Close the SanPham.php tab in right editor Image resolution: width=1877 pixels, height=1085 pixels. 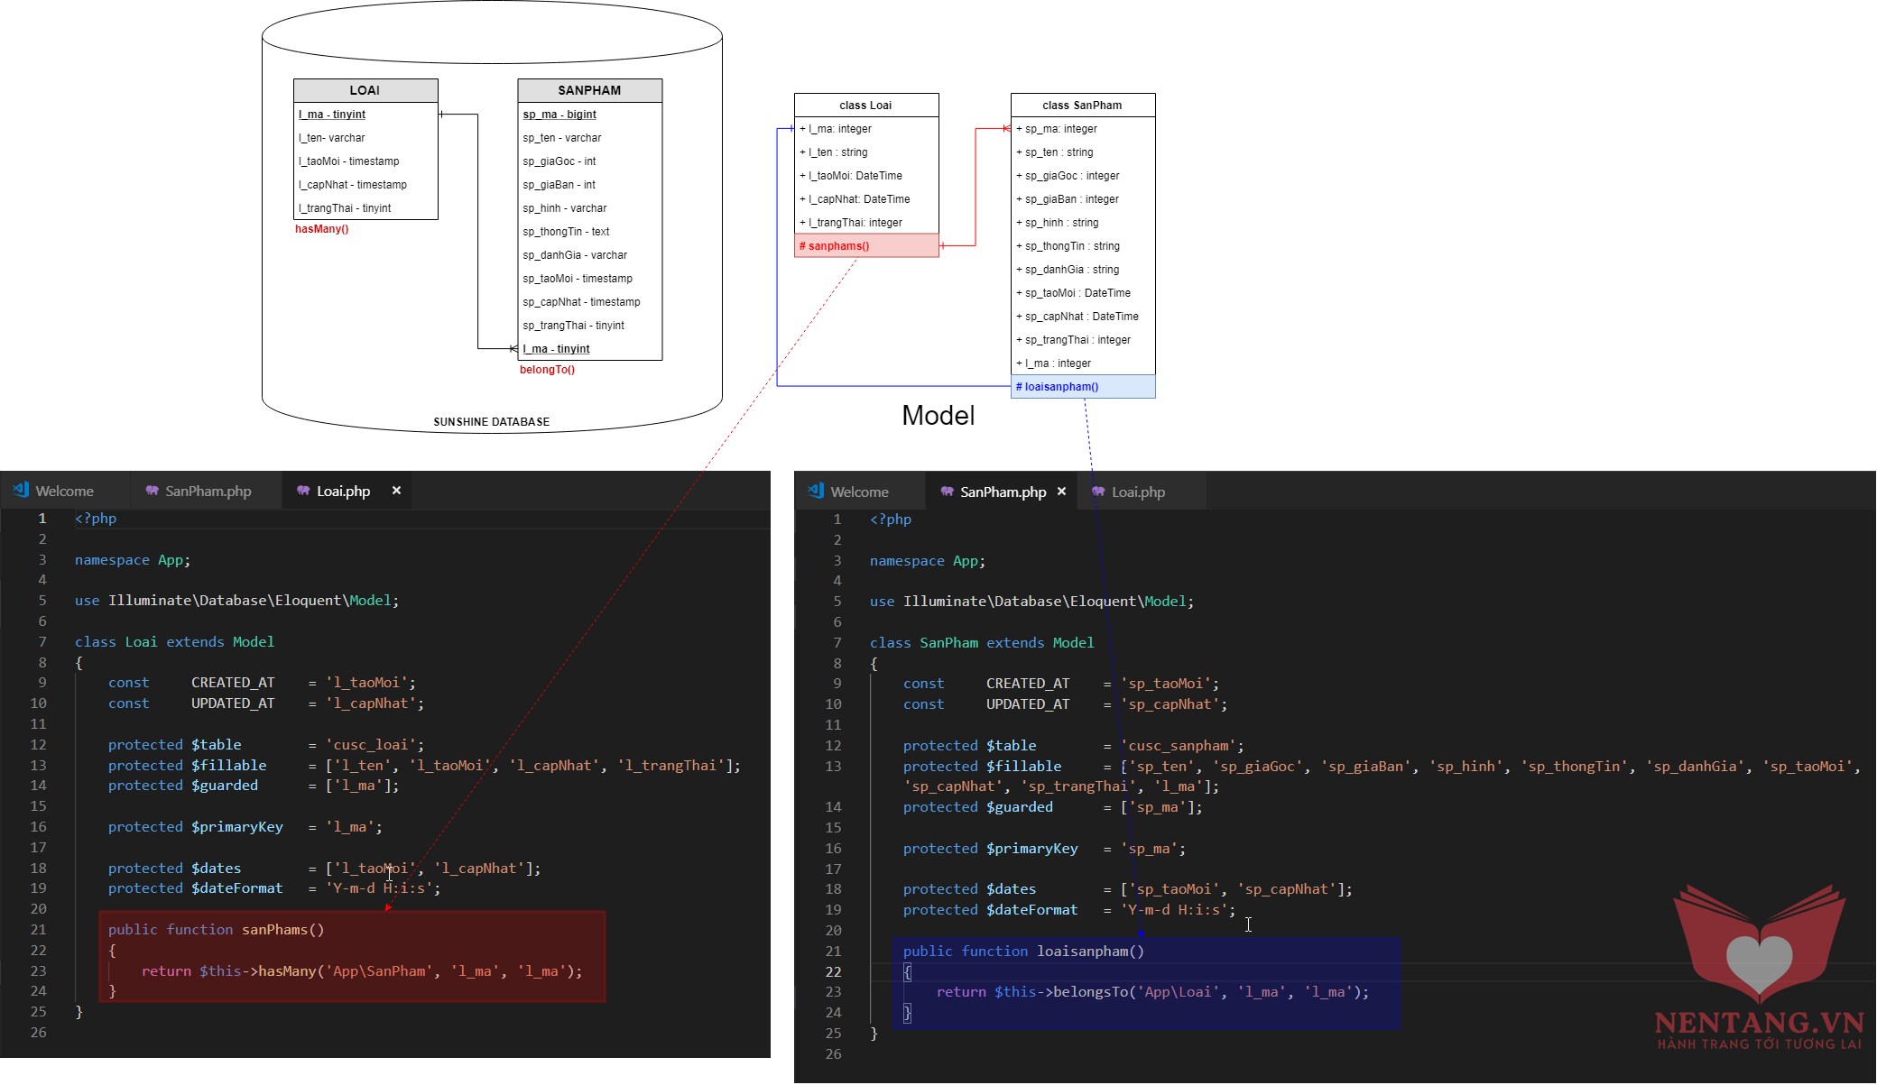pos(1061,492)
